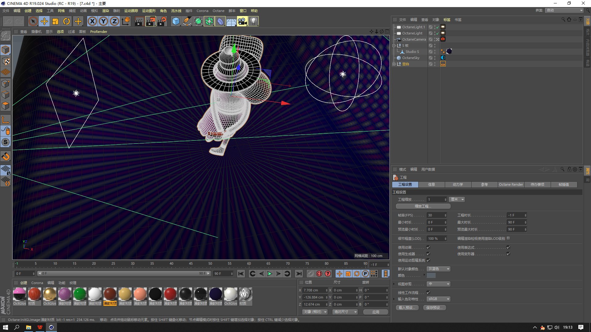Select the OctaneCamera object

click(414, 39)
